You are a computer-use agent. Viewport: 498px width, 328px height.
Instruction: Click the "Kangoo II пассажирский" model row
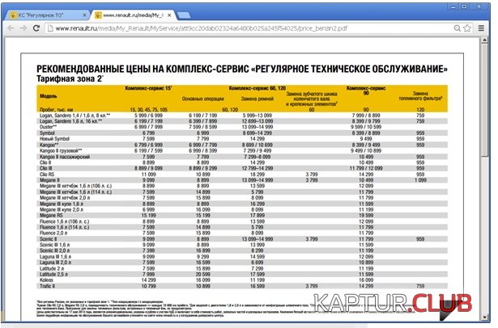(x=242, y=157)
